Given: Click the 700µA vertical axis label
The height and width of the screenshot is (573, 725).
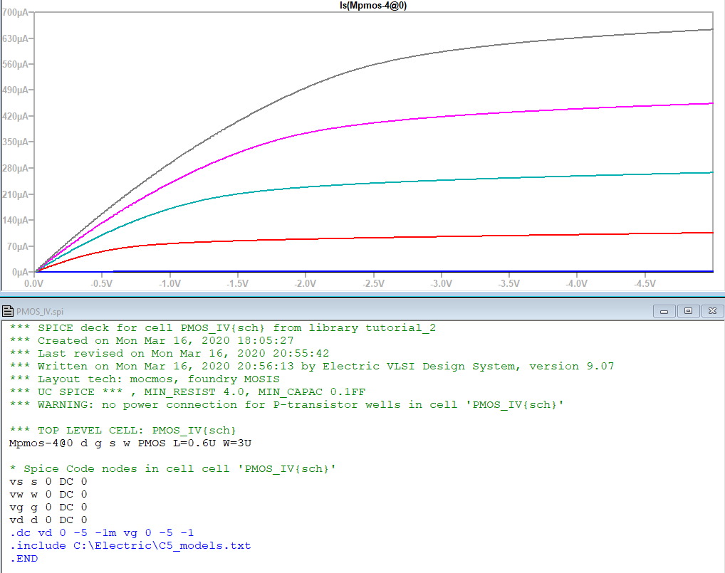Looking at the screenshot, I should (x=14, y=14).
